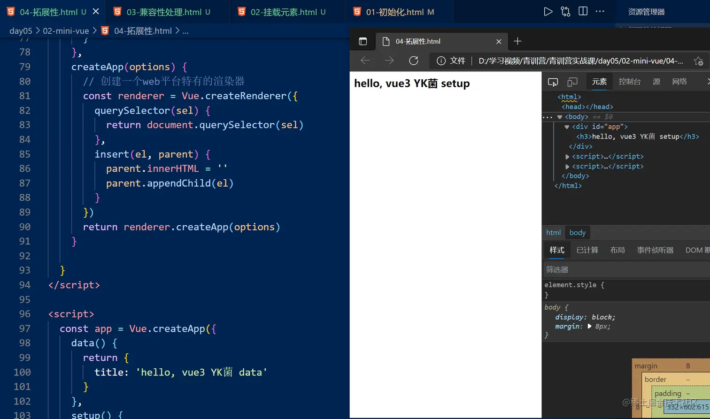Click the display: block value
Viewport: 710px width, 419px height.
click(603, 317)
